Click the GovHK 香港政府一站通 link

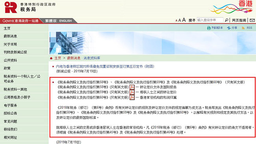coord(20,21)
